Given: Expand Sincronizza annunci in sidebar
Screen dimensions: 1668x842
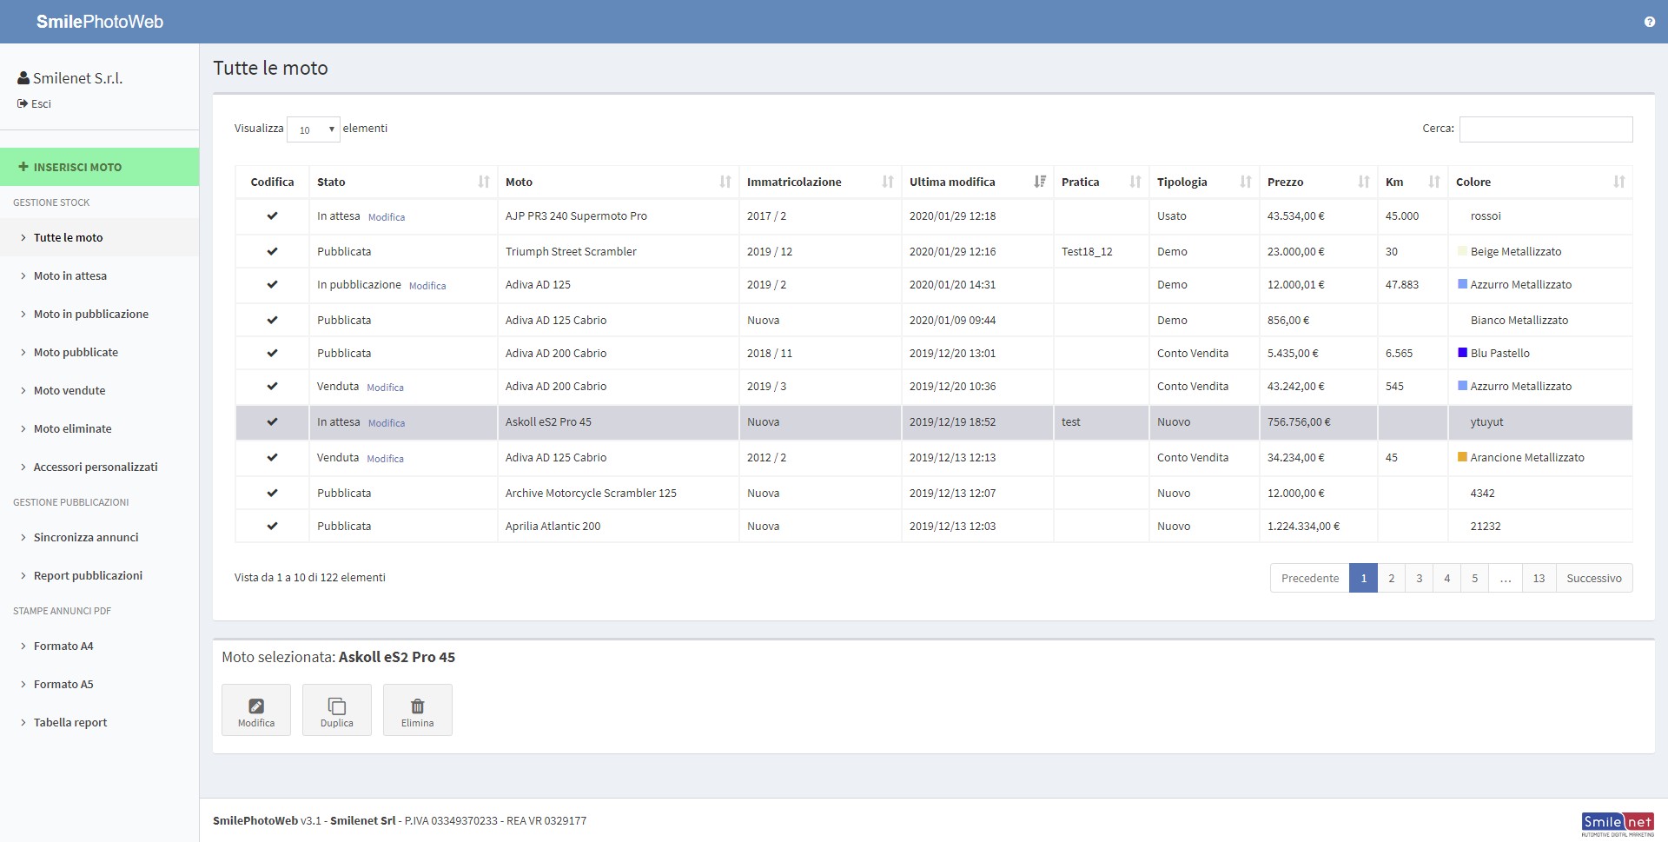Looking at the screenshot, I should [86, 537].
